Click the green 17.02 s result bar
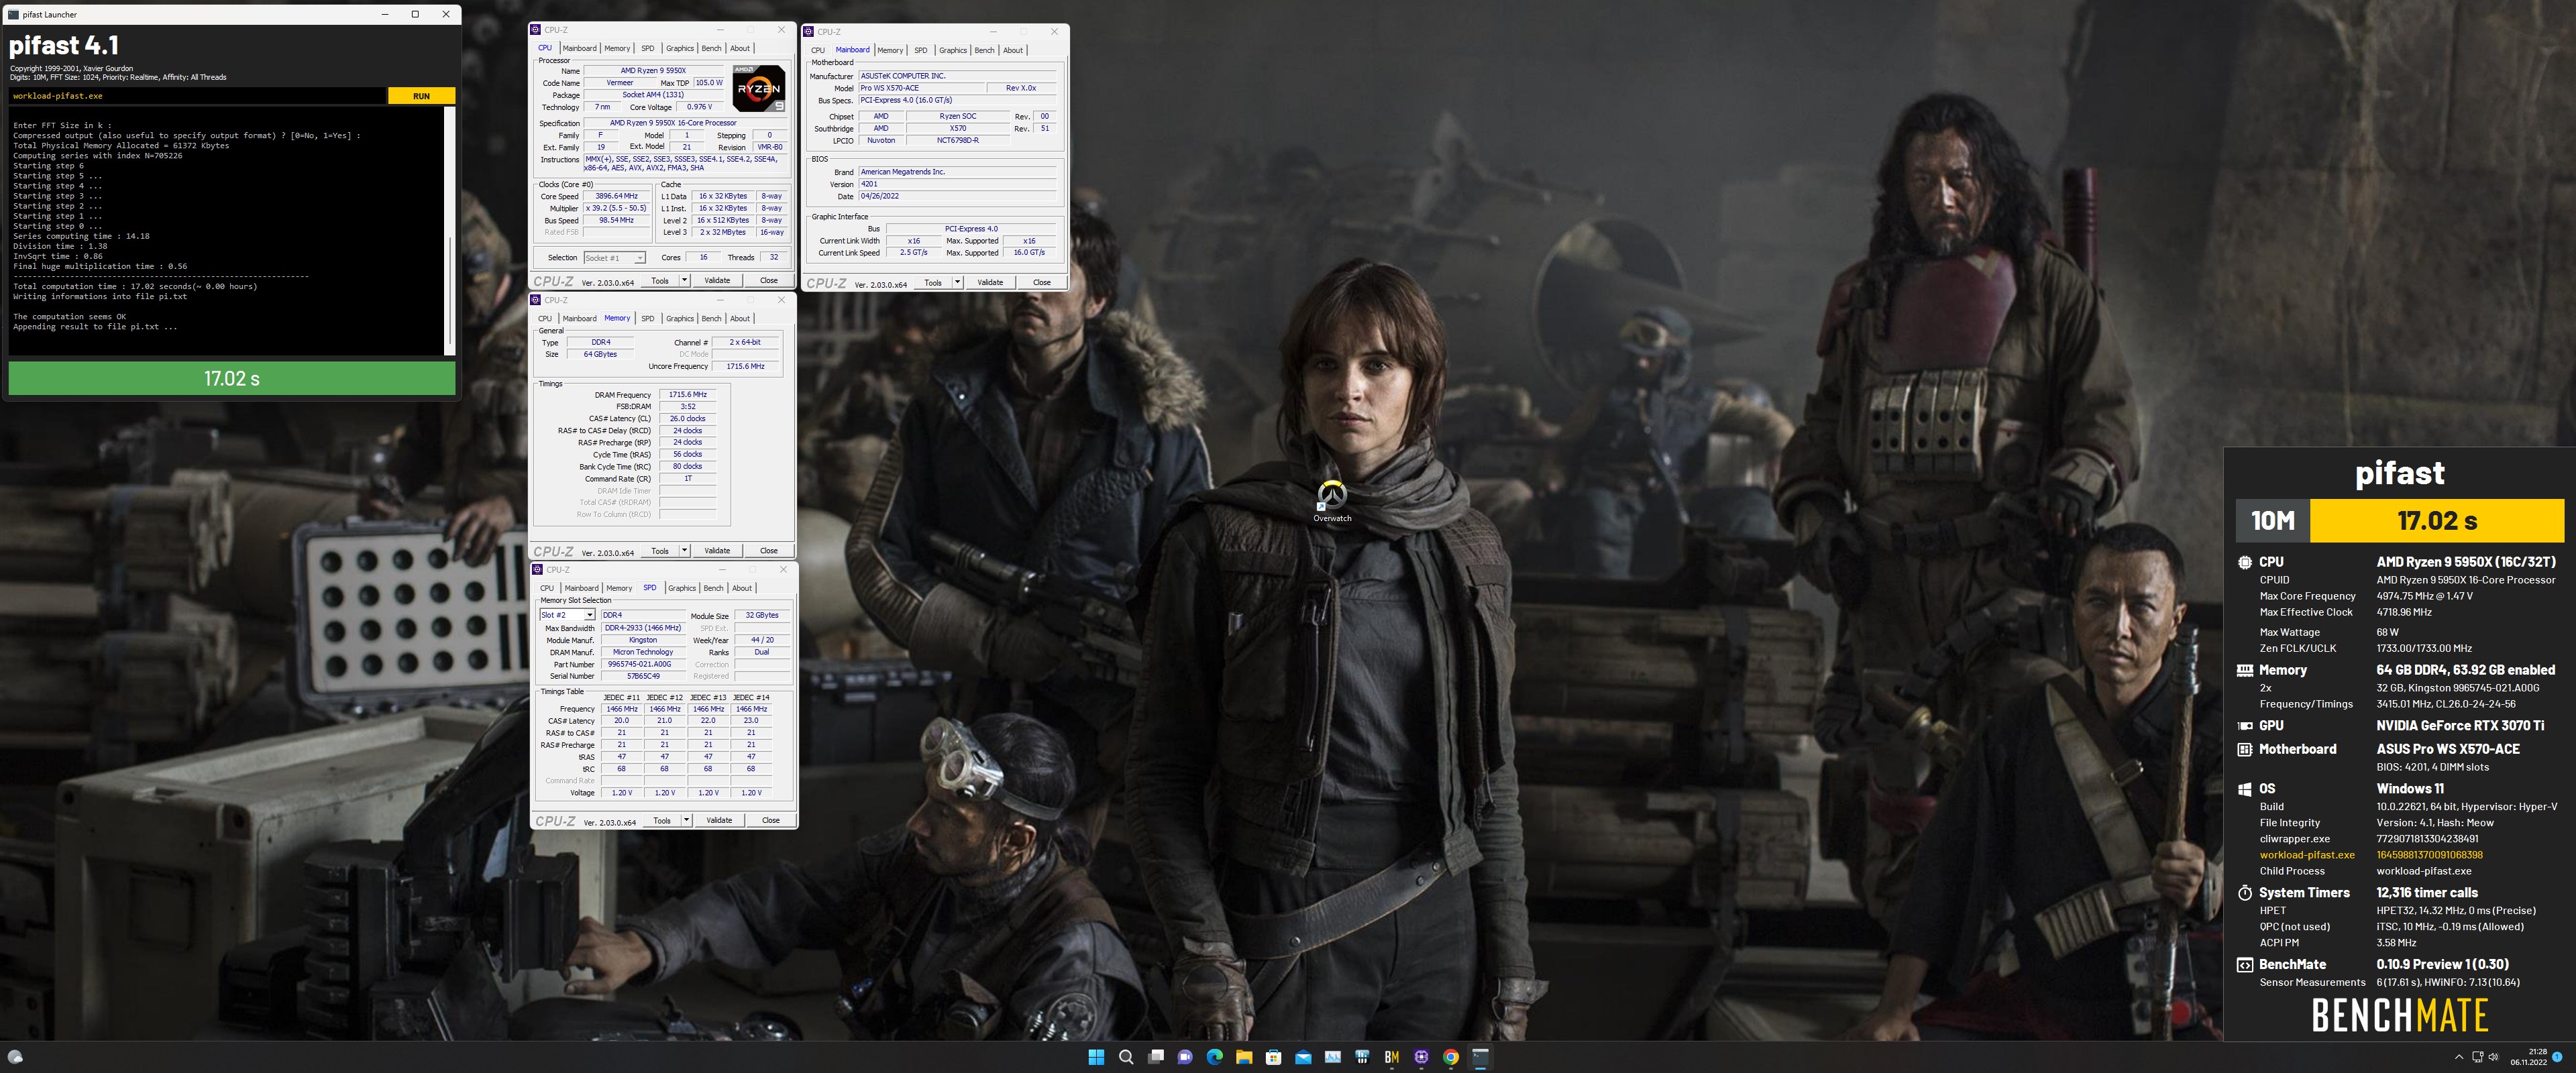2576x1073 pixels. point(232,378)
